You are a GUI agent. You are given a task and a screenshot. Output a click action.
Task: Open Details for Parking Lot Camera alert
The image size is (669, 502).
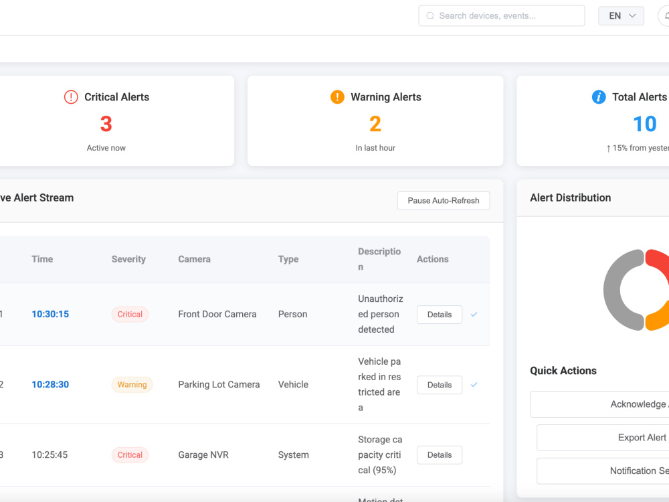(440, 385)
